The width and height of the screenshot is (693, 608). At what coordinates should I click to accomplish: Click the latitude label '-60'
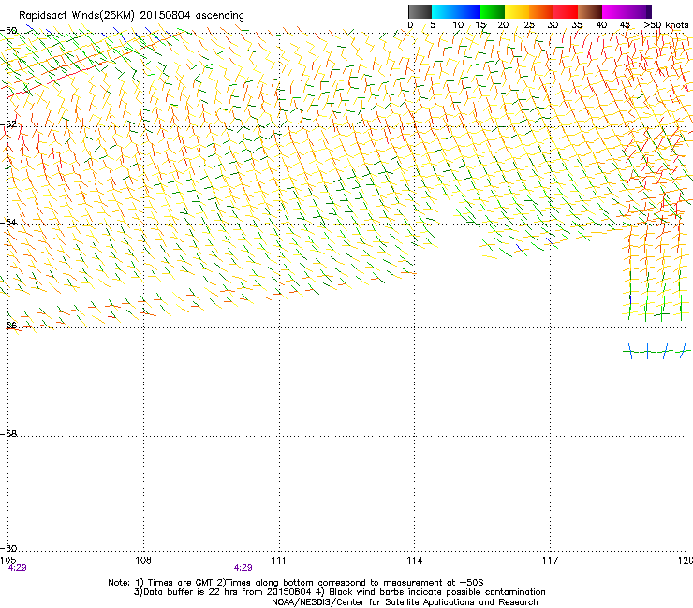point(8,548)
